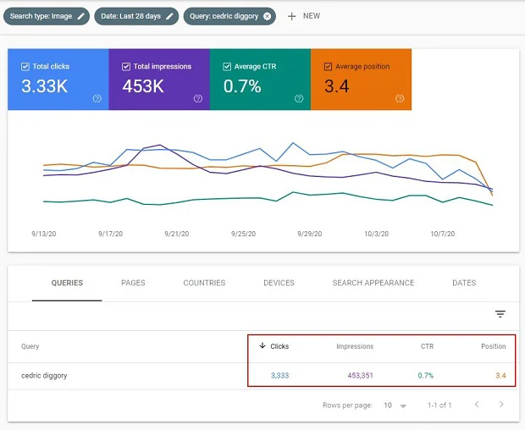Viewport: 525px width, 430px height.
Task: Open help icon on Average position card
Action: pyautogui.click(x=400, y=98)
